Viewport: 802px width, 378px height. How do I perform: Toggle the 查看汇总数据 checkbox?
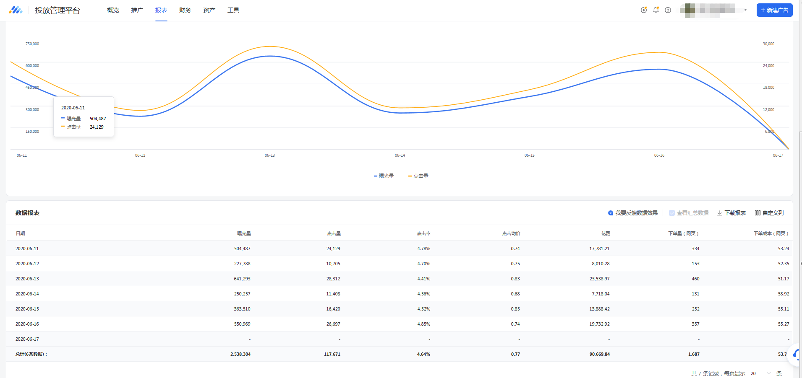tap(672, 213)
